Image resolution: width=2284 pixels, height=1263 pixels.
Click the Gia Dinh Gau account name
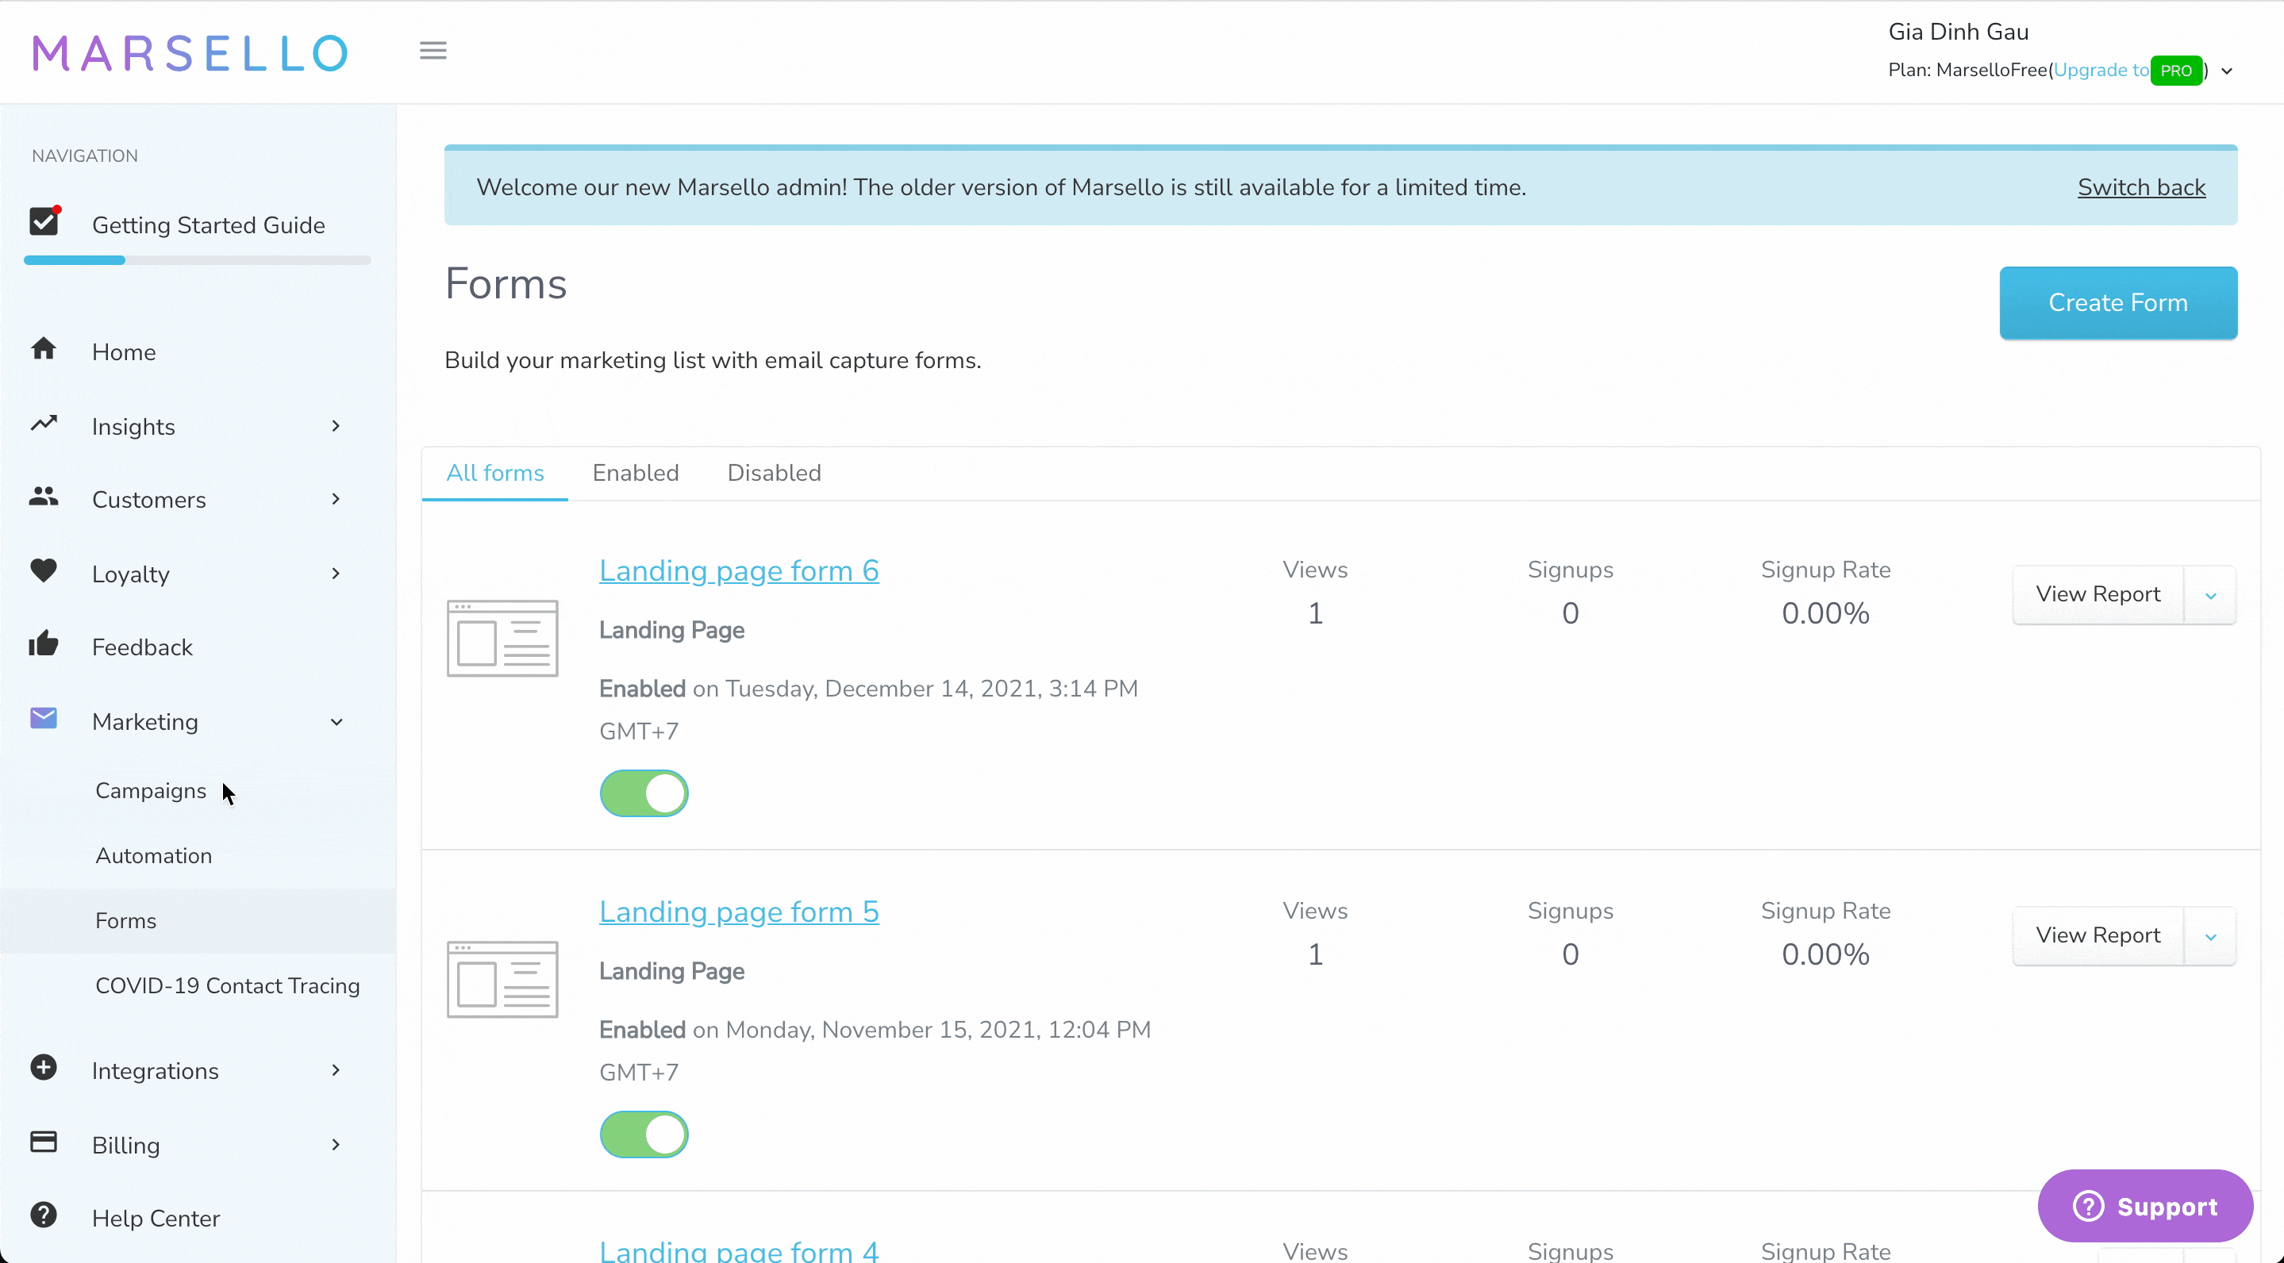pos(1959,32)
